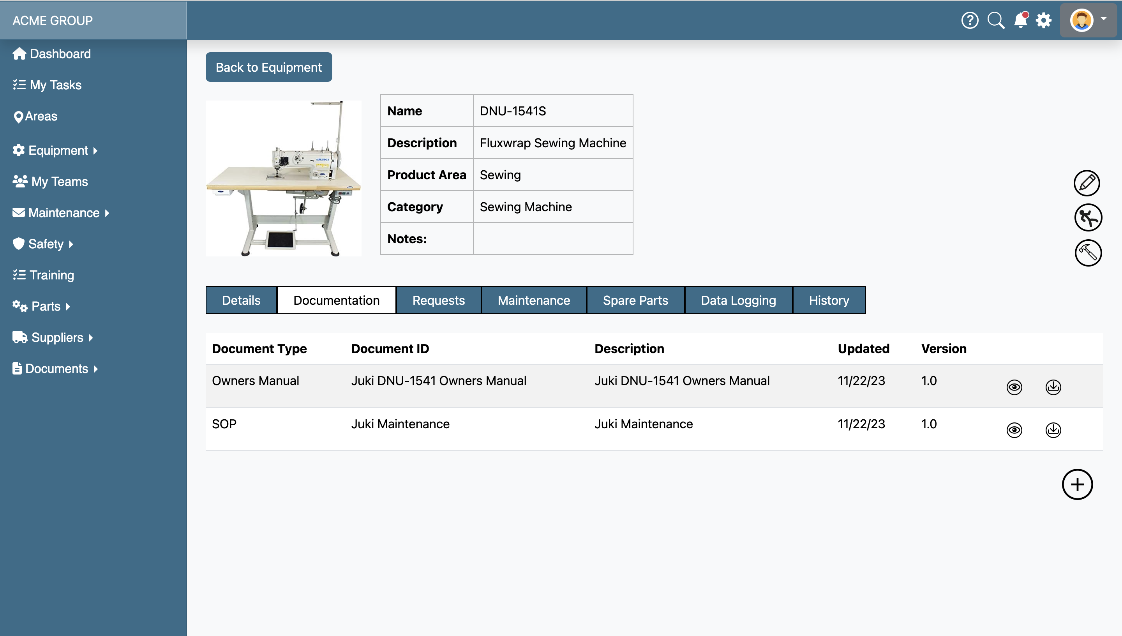View the Owners Manual with eye icon

1014,387
